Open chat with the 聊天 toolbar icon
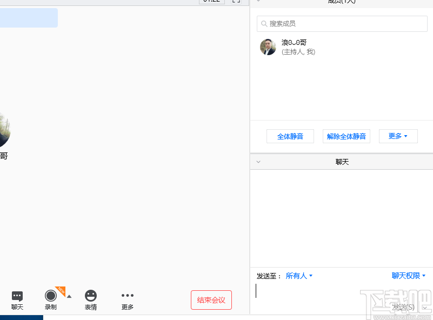 16,296
